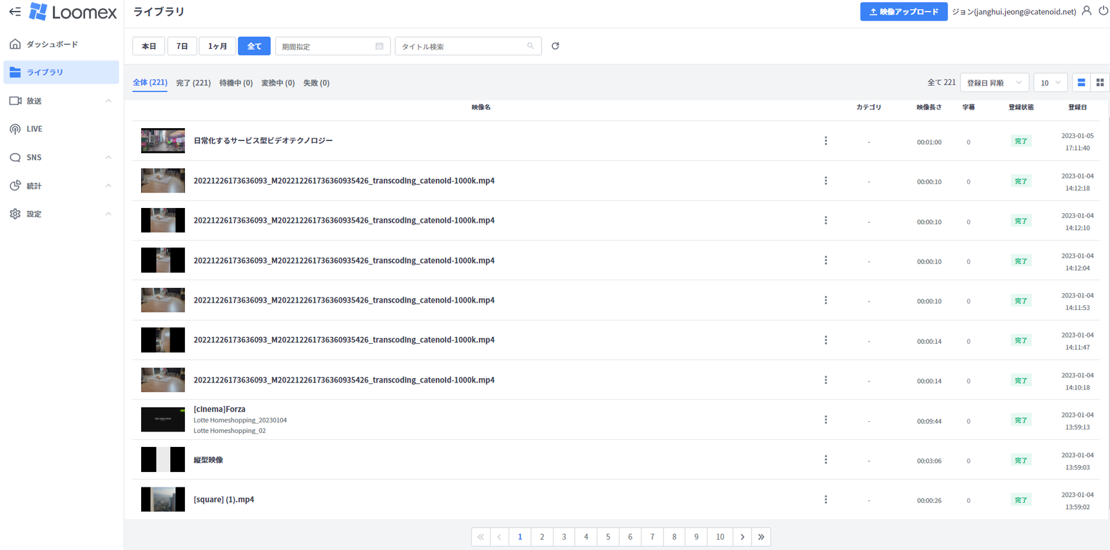Switch to list view layout
The width and height of the screenshot is (1110, 550).
point(1081,82)
